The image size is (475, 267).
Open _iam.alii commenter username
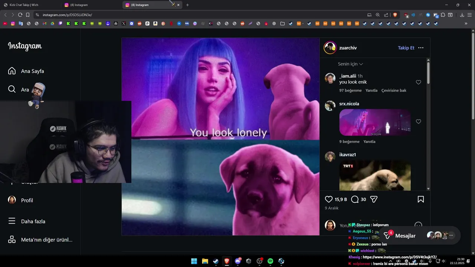[347, 76]
